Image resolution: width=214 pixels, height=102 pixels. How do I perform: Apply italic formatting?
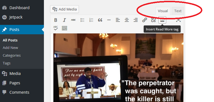[x=64, y=20]
